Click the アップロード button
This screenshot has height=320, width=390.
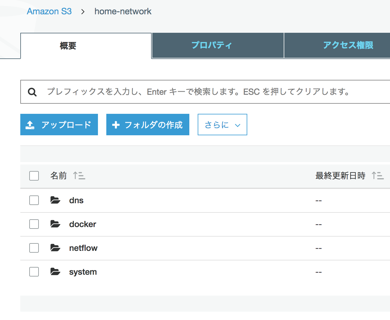[59, 125]
